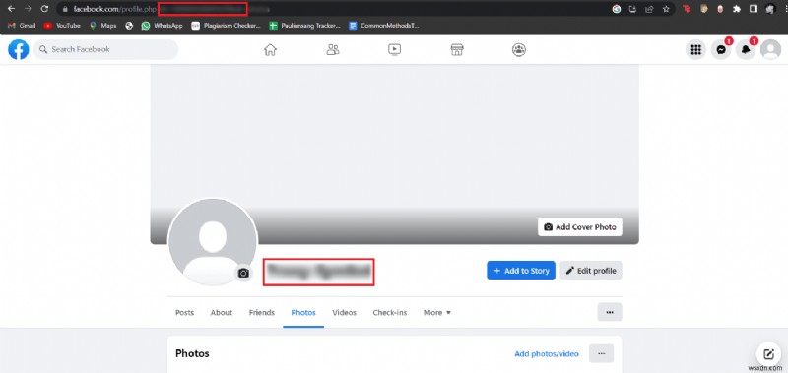Viewport: 788px width, 373px height.
Task: Click the Facebook logo
Action: (19, 49)
